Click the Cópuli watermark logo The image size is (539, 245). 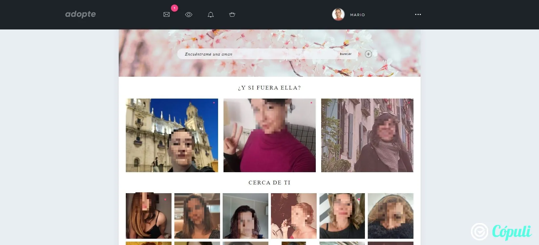pos(501,232)
